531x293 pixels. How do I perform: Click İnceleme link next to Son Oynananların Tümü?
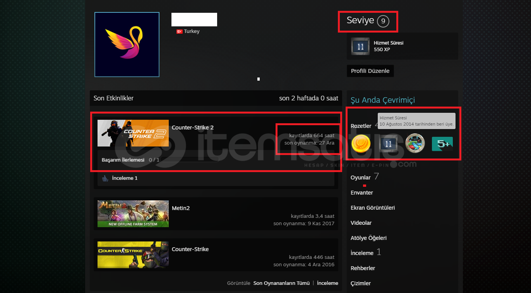point(327,283)
